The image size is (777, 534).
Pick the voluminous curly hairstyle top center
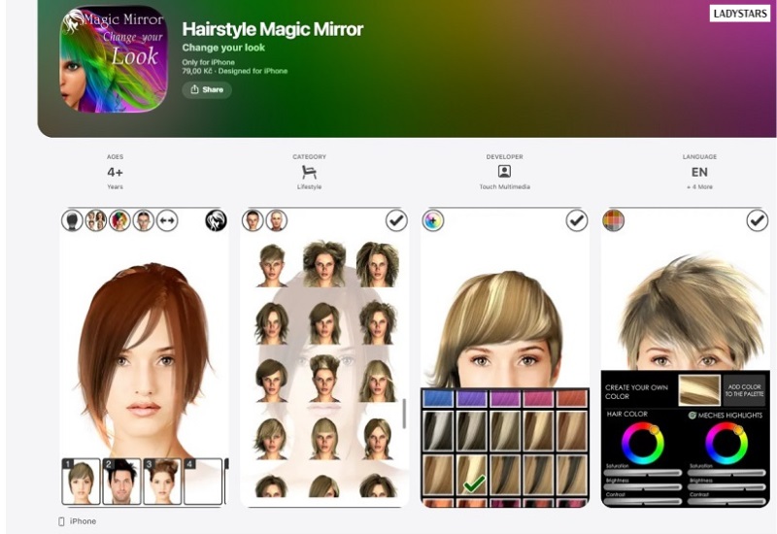tap(324, 264)
